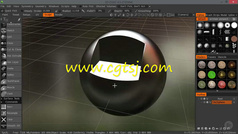Toggle the half-shaded circle view mode icon

tap(111, 15)
